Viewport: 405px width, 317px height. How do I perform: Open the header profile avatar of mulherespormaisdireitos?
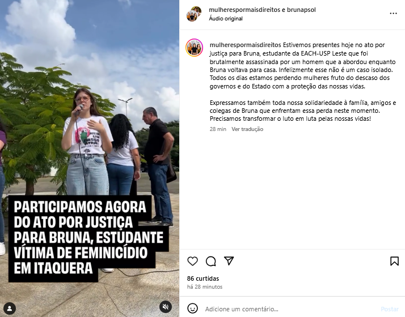pos(194,14)
